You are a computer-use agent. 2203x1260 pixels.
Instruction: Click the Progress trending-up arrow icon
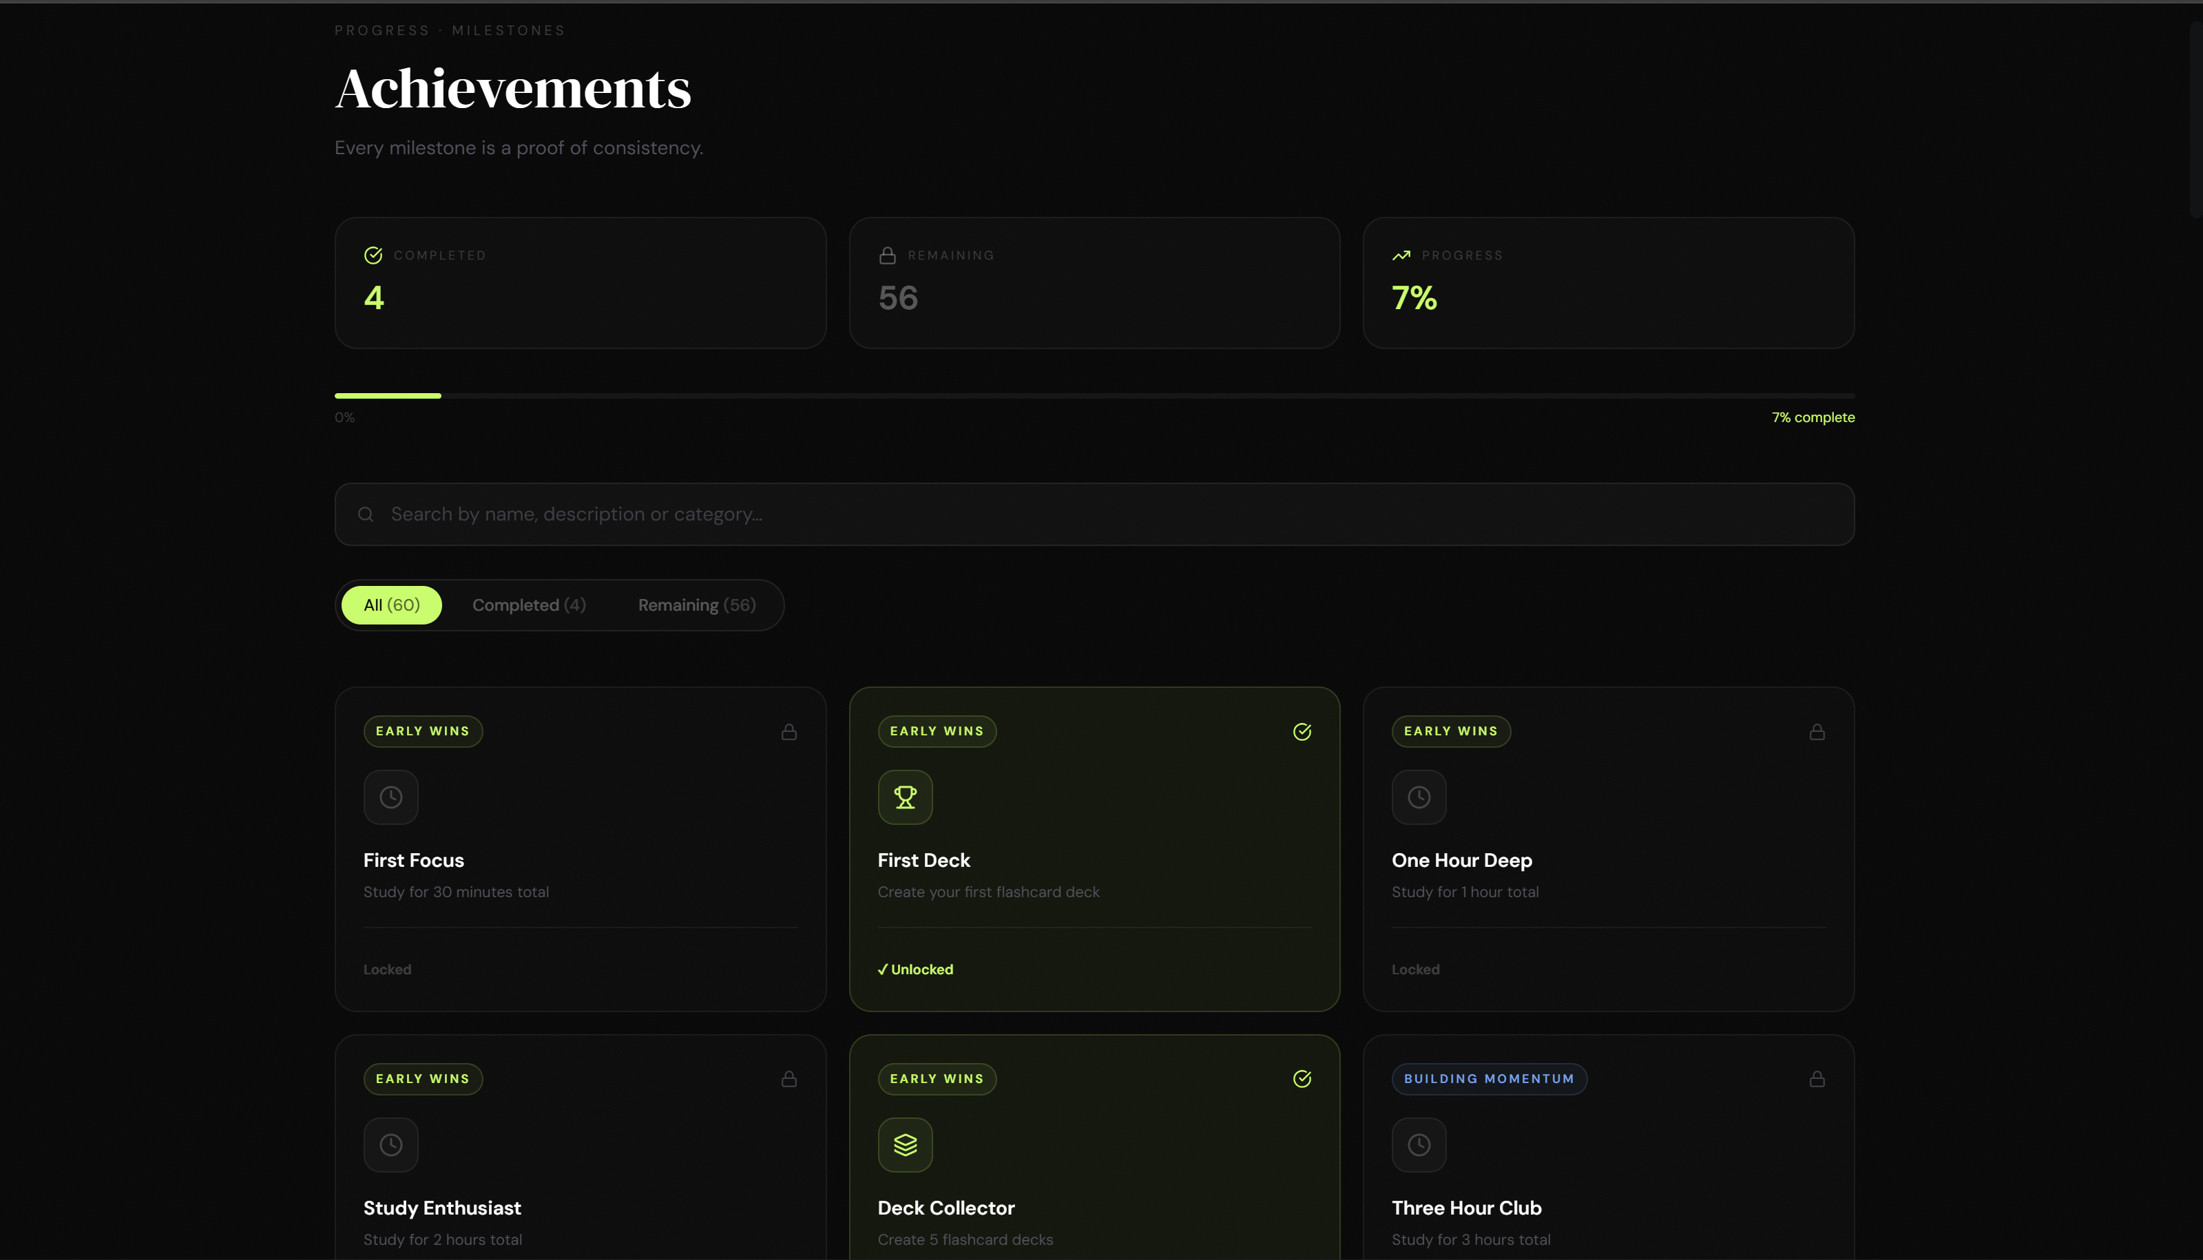(x=1401, y=255)
